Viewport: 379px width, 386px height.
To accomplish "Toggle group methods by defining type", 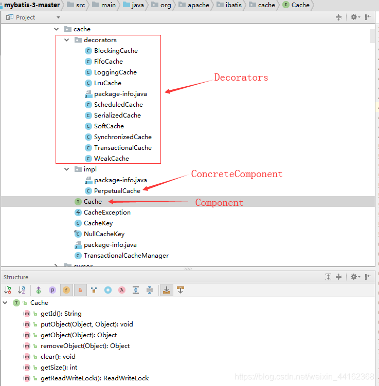I will tap(94, 290).
